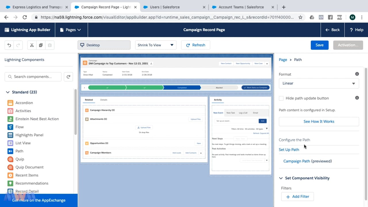Select the Activity tab in canvas

tap(218, 100)
